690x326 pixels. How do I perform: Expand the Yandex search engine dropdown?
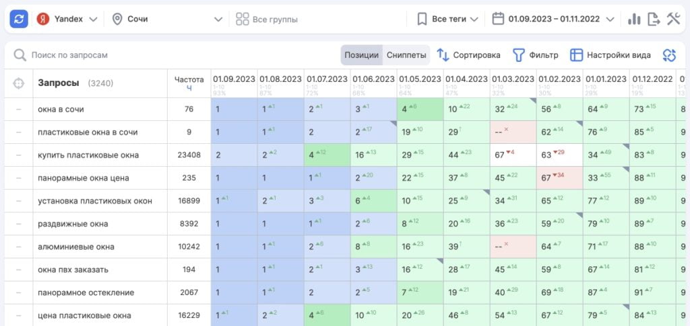[x=67, y=19]
